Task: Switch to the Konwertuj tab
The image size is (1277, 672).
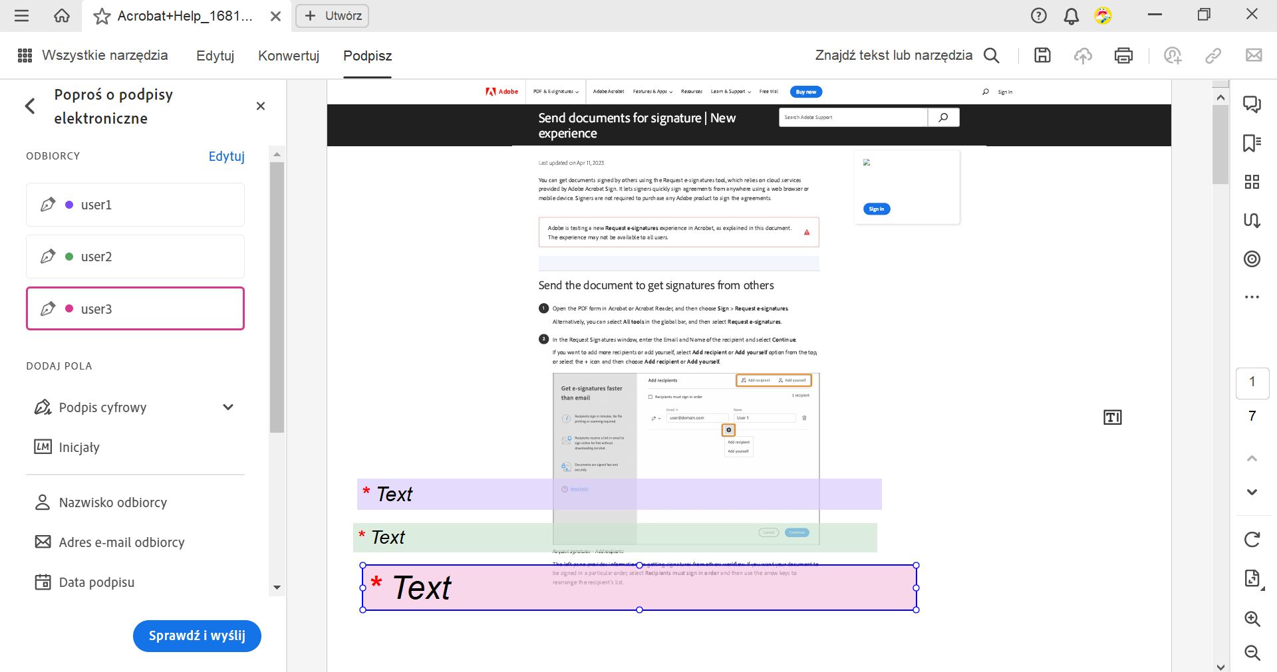Action: 289,56
